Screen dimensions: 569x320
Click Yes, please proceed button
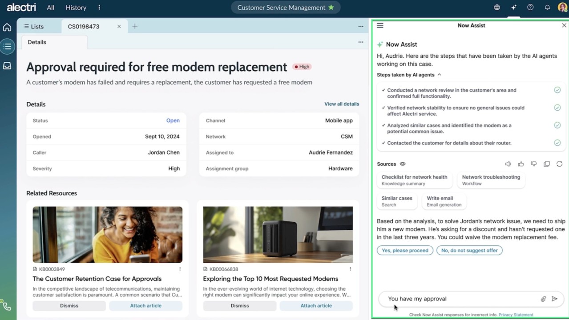(x=405, y=251)
